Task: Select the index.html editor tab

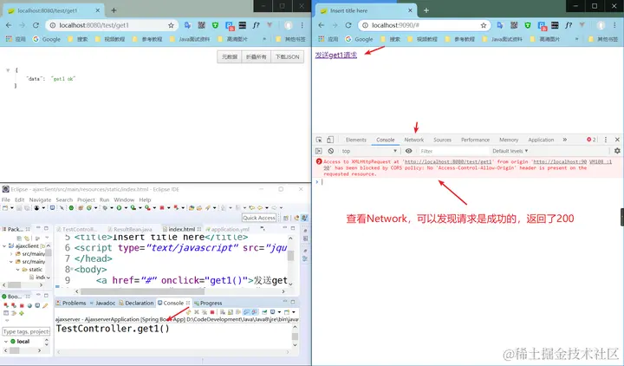Action: pos(181,229)
